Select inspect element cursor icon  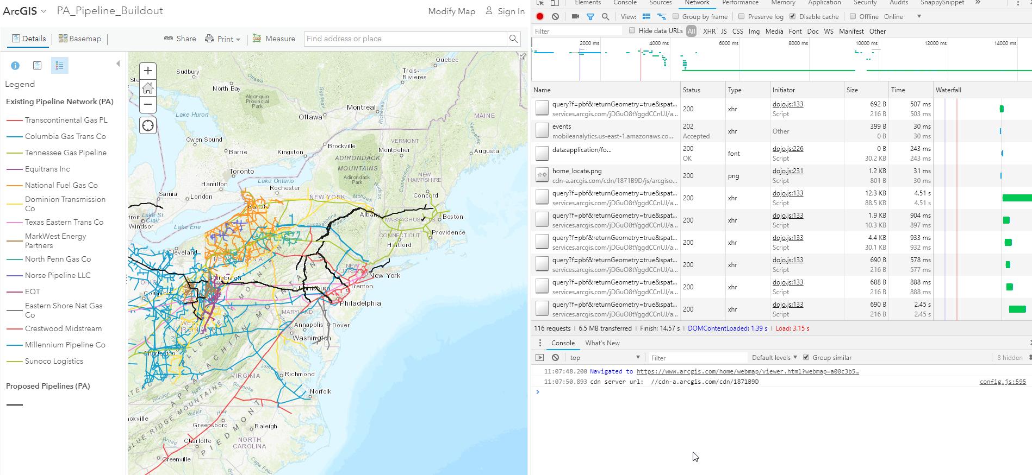pos(540,3)
